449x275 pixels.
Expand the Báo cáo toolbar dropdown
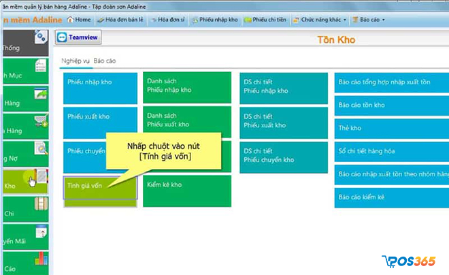click(370, 20)
